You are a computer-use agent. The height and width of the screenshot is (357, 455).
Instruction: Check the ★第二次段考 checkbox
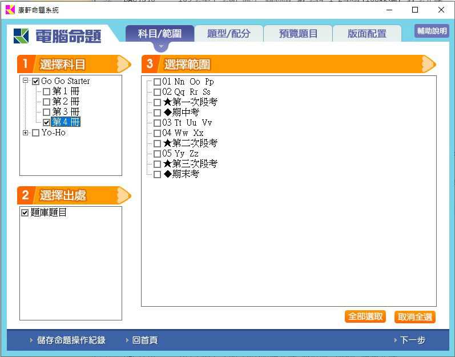[157, 143]
